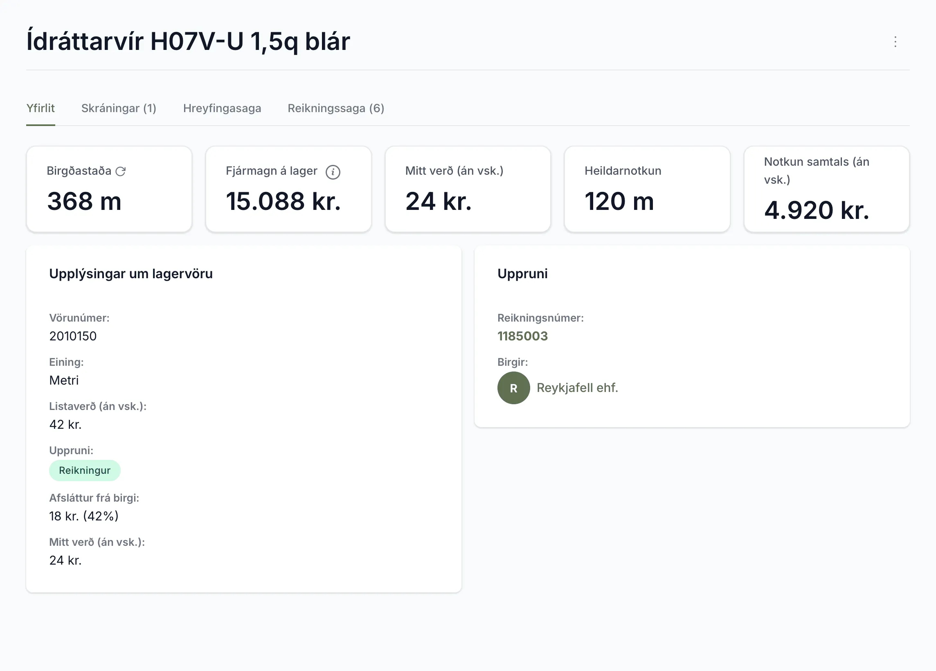Click the page title Ídráttarvír H07V-U
The height and width of the screenshot is (671, 936).
tap(188, 41)
